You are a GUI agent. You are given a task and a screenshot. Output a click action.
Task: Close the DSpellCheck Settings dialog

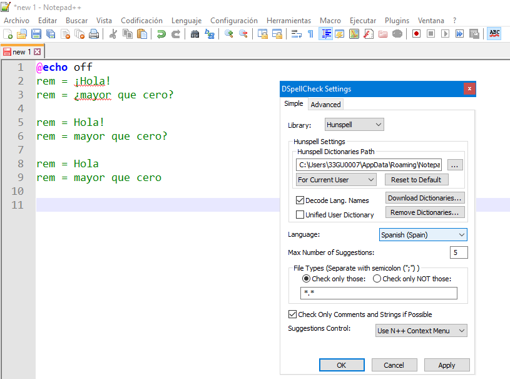point(469,88)
